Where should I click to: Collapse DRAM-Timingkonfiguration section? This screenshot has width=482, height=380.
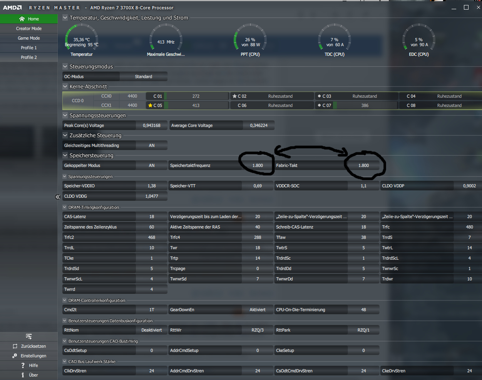(65, 207)
